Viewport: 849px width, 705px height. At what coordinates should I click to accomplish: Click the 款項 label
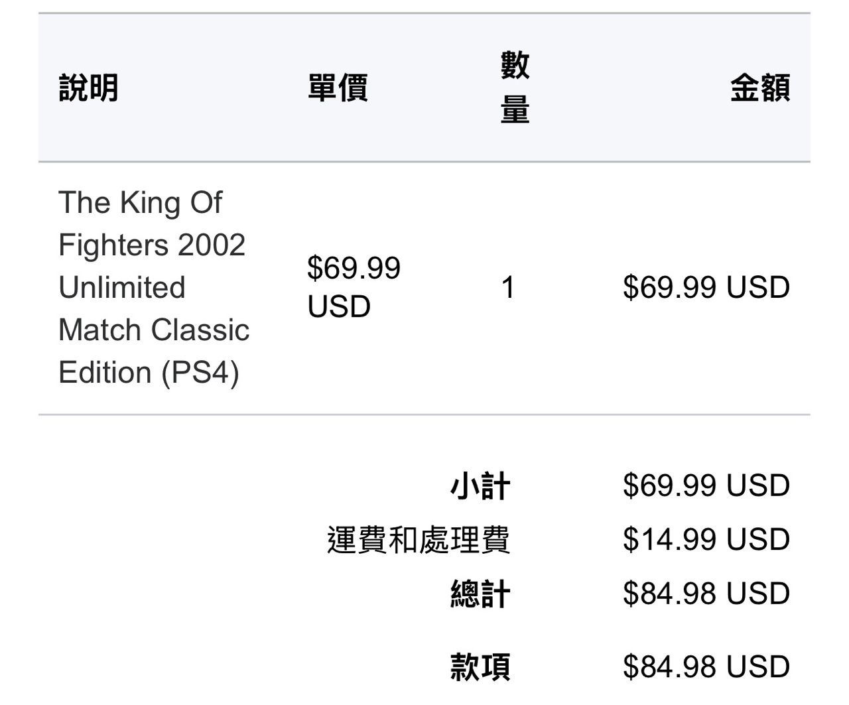pos(480,667)
